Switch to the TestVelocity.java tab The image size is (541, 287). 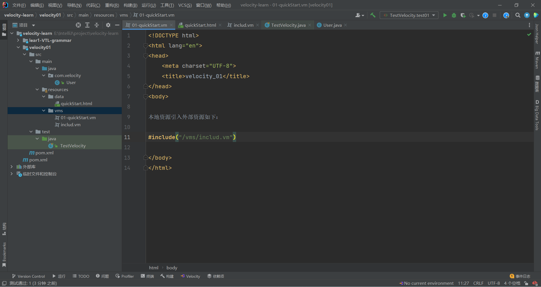[288, 25]
